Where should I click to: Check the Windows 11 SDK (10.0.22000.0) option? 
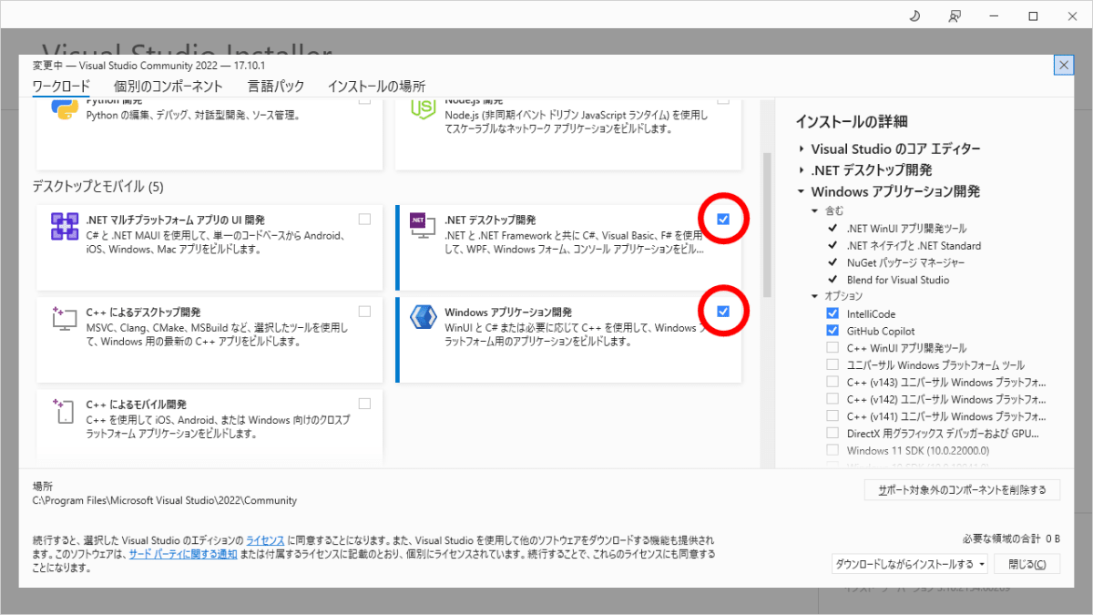(833, 450)
